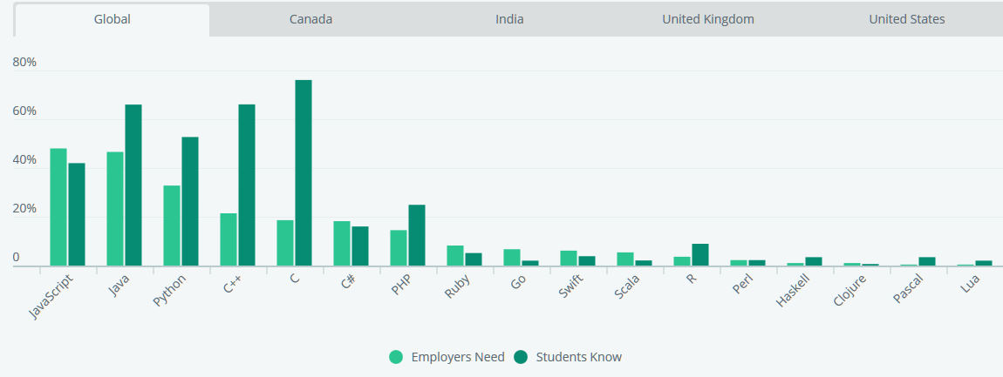The width and height of the screenshot is (1003, 377).
Task: Open the Canada tab
Action: (x=310, y=19)
